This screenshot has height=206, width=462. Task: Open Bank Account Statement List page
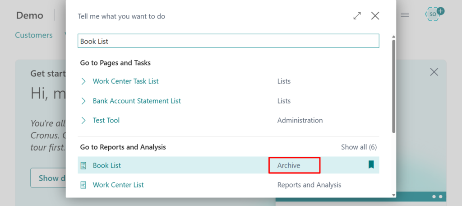click(x=137, y=101)
